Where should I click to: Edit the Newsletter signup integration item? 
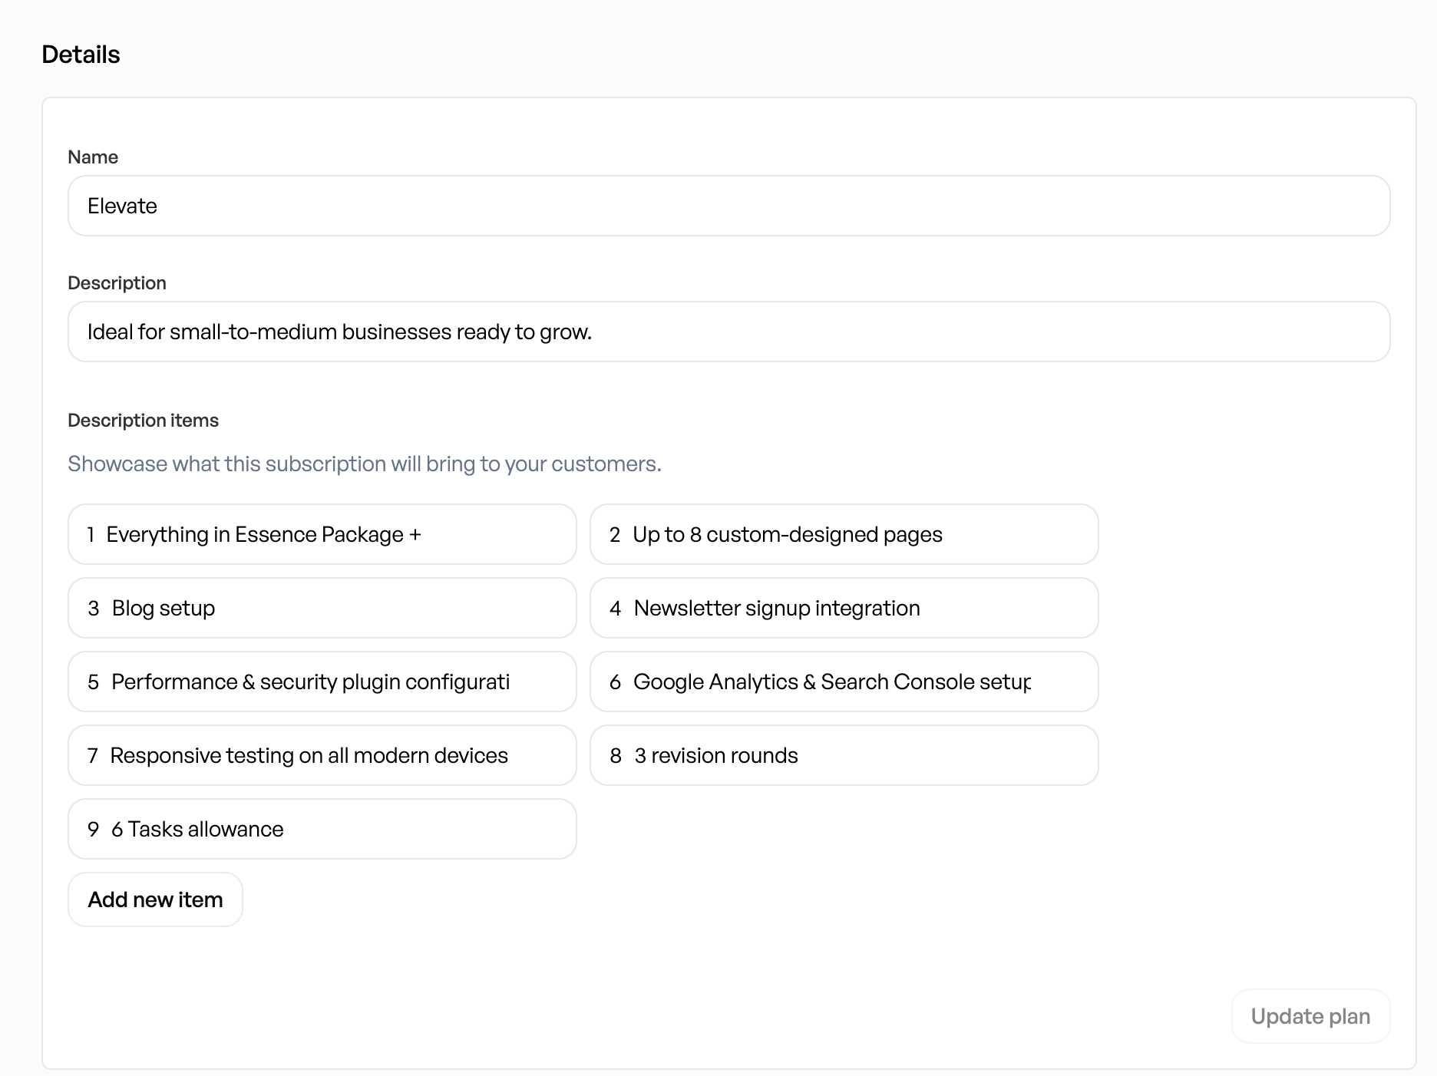(844, 608)
